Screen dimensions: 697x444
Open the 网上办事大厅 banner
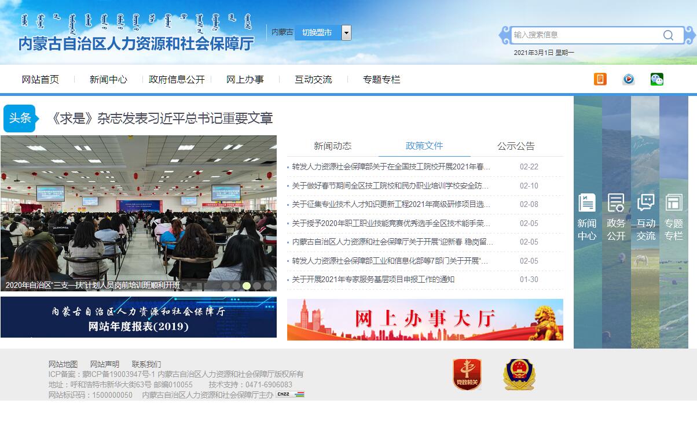pyautogui.click(x=425, y=320)
